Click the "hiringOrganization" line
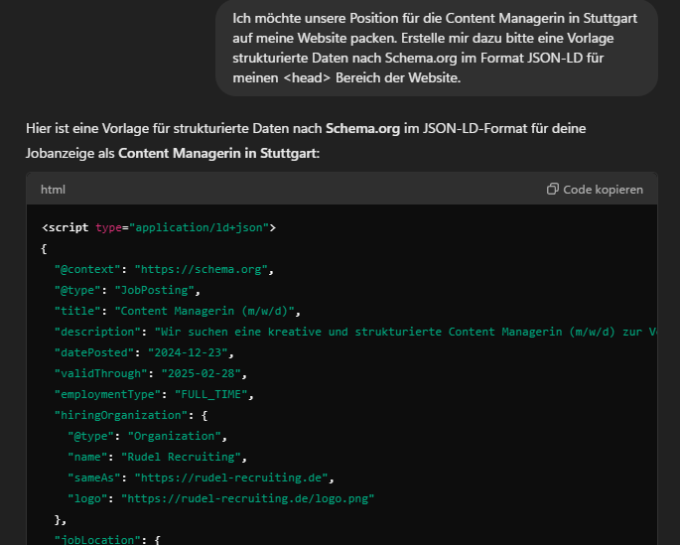Image resolution: width=680 pixels, height=545 pixels. coord(131,415)
